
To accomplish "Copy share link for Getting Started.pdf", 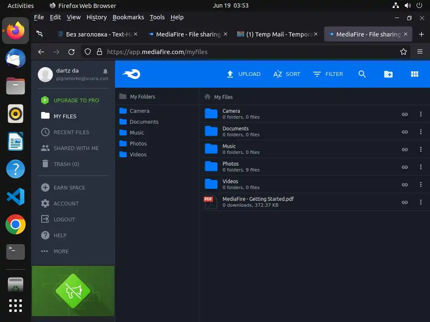I will click(404, 203).
